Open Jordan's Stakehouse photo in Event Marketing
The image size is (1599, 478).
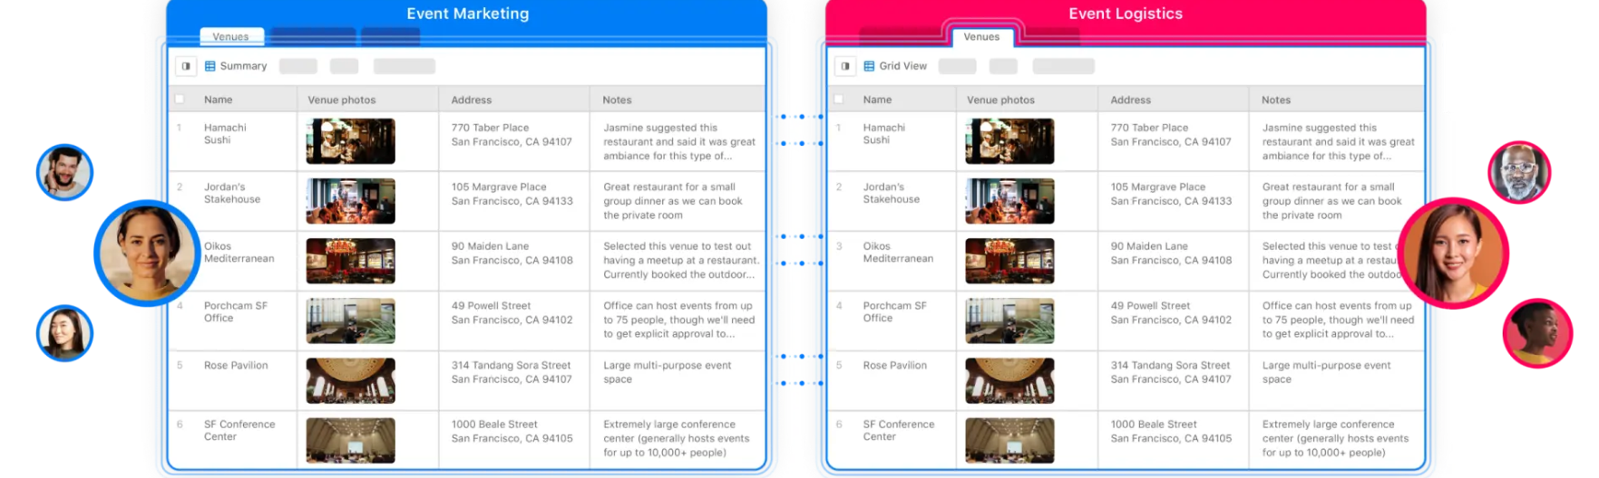coord(351,201)
